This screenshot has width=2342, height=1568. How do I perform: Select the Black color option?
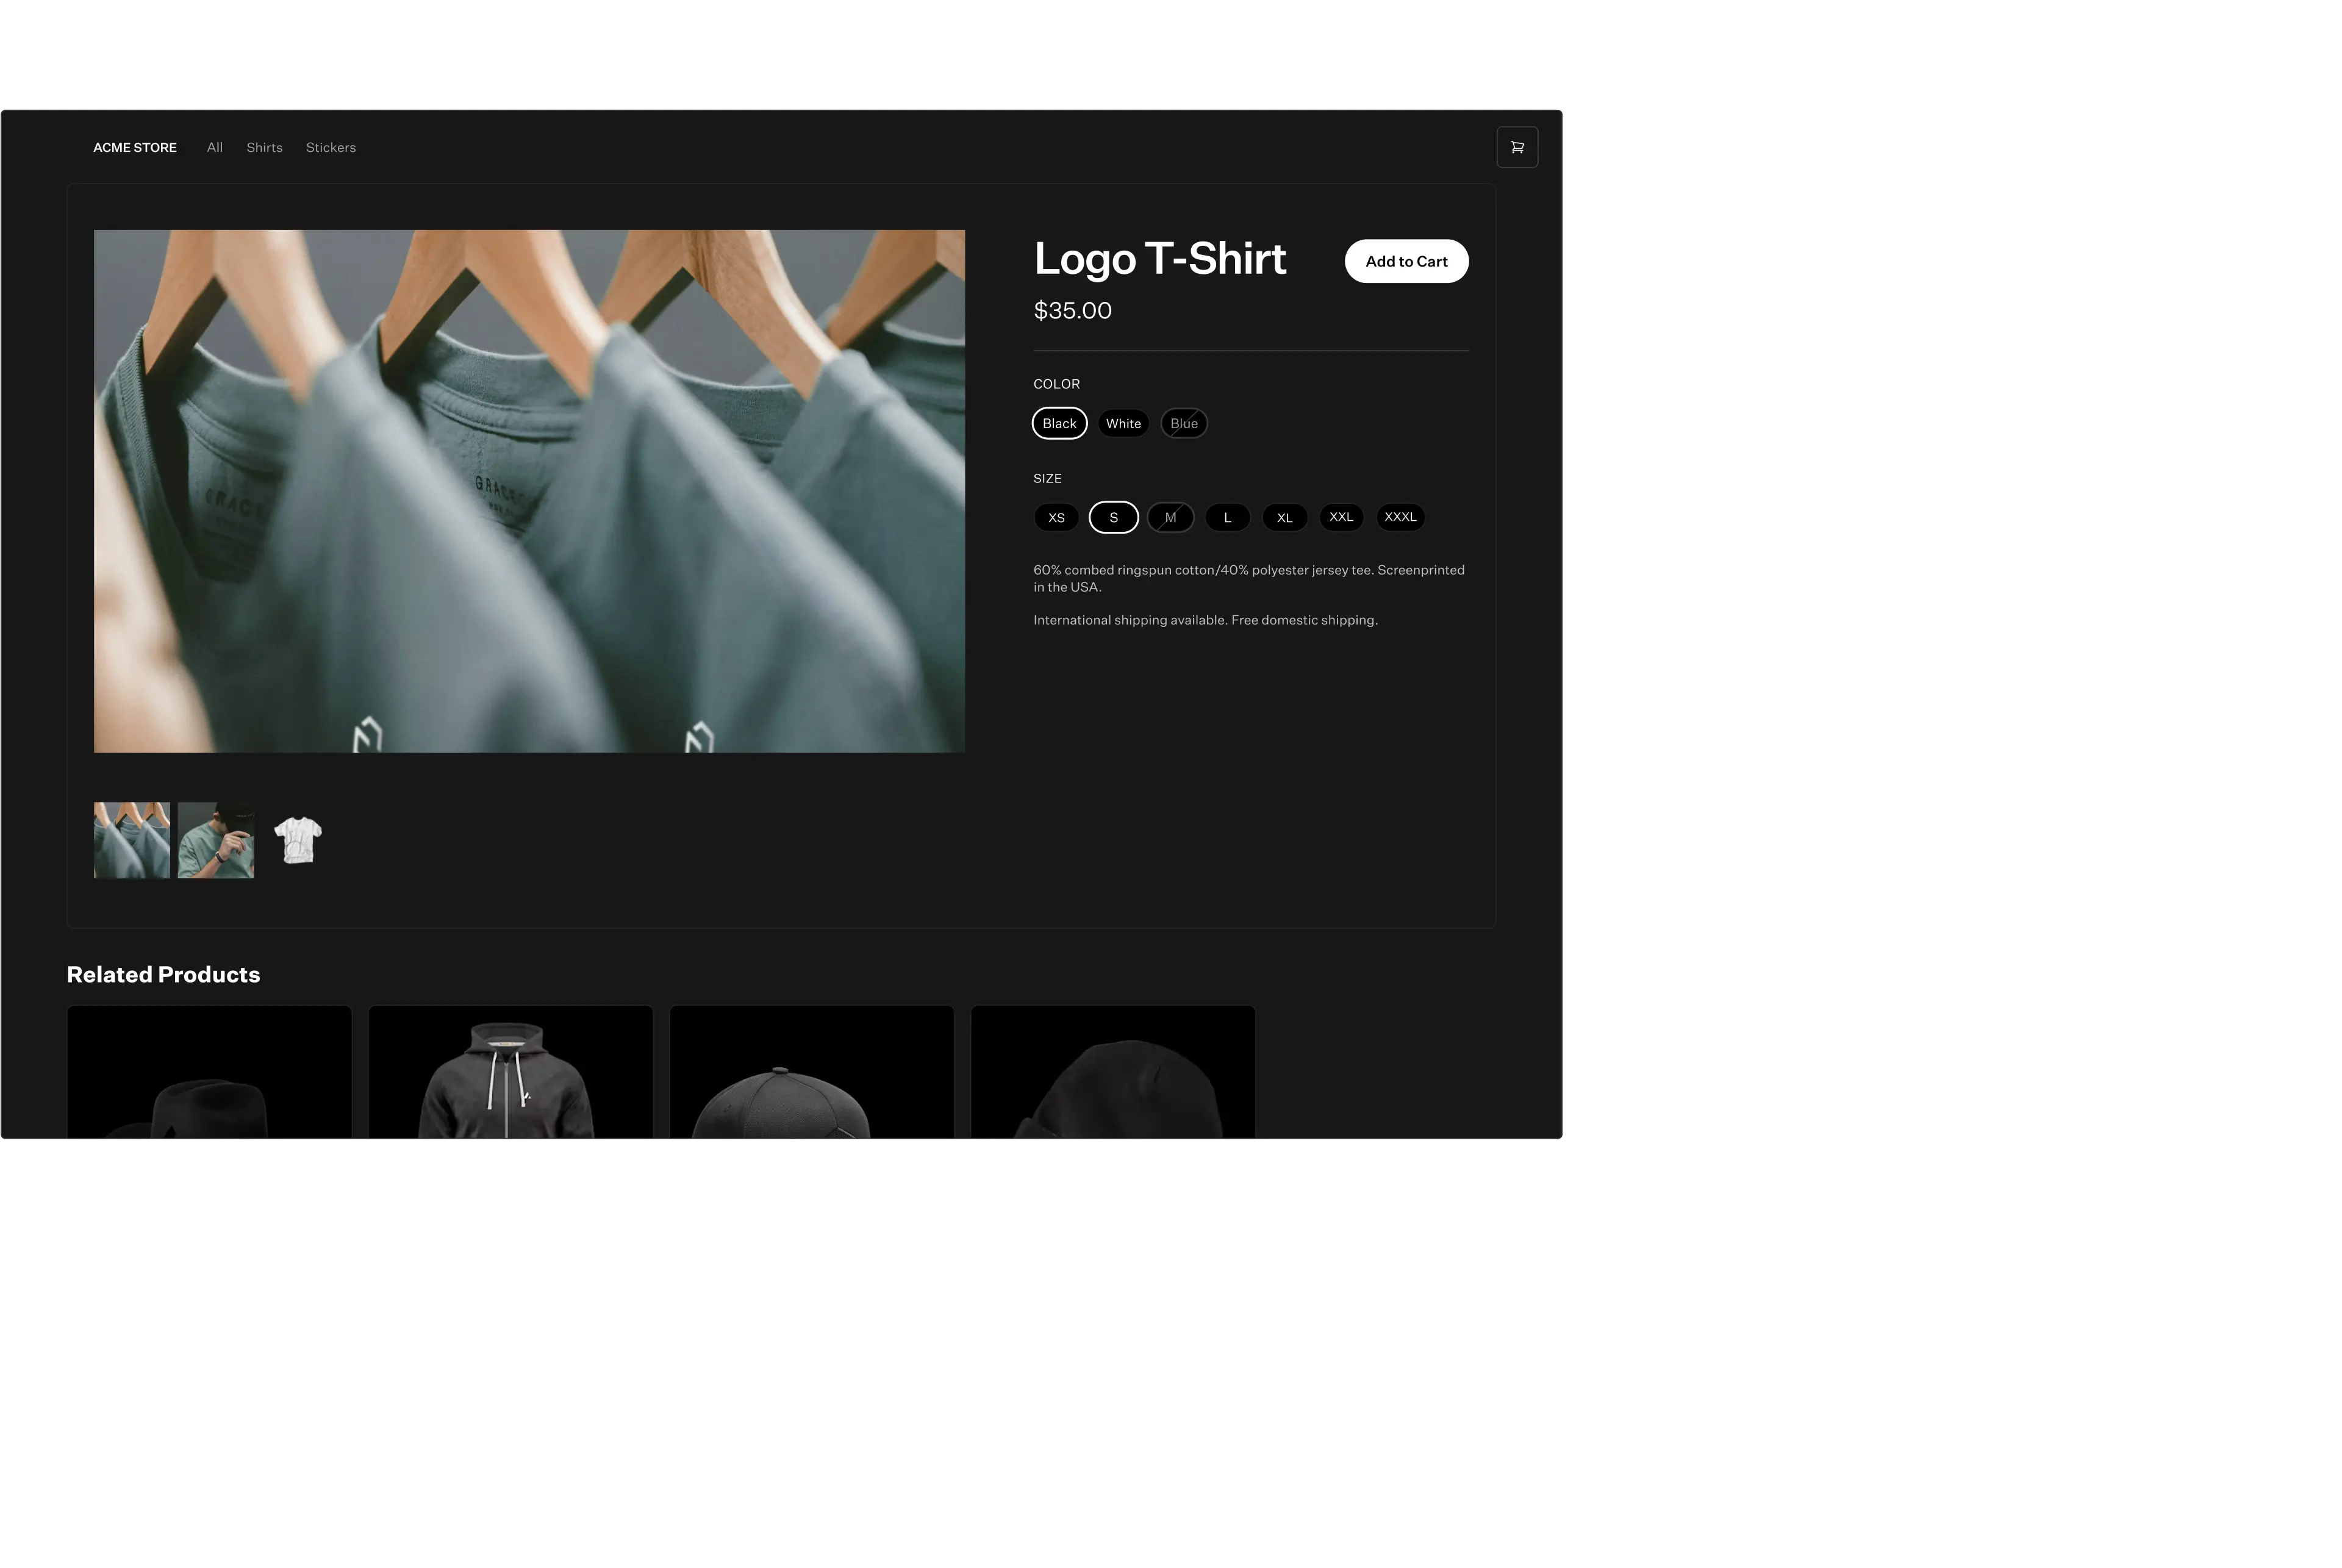pyautogui.click(x=1059, y=423)
